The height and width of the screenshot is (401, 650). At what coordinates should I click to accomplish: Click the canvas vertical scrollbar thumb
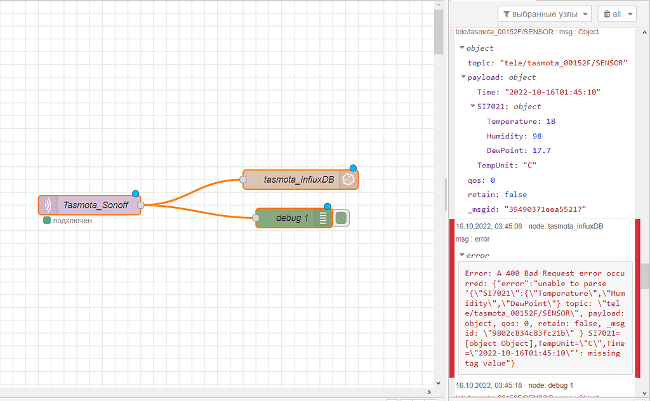click(438, 32)
